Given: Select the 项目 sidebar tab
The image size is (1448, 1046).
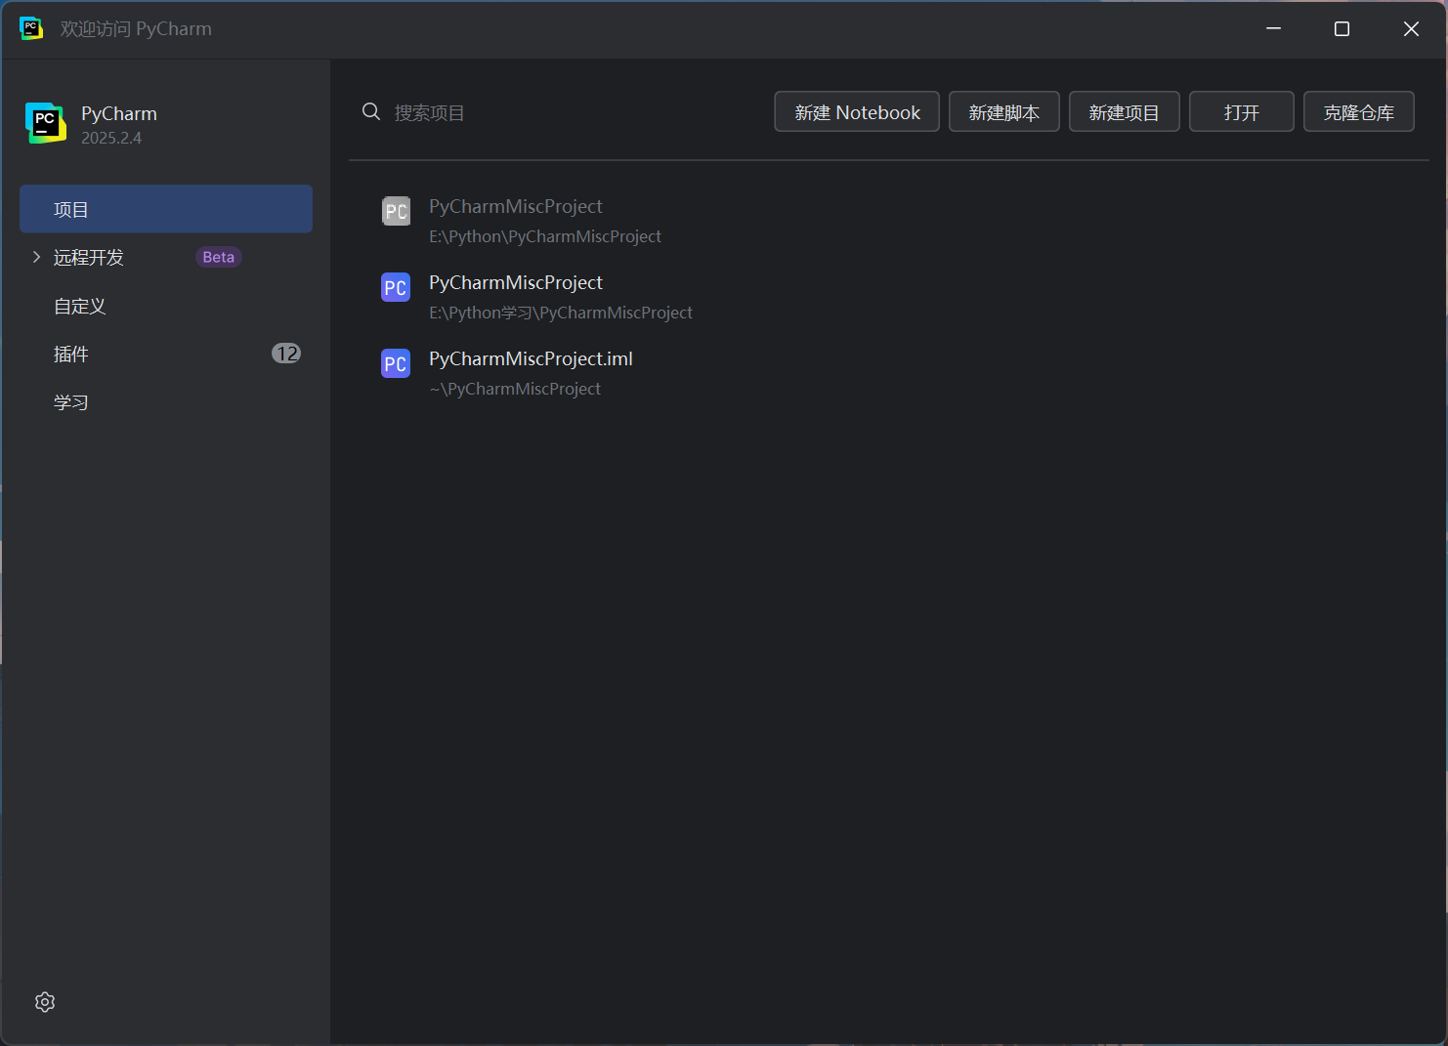Looking at the screenshot, I should (166, 209).
